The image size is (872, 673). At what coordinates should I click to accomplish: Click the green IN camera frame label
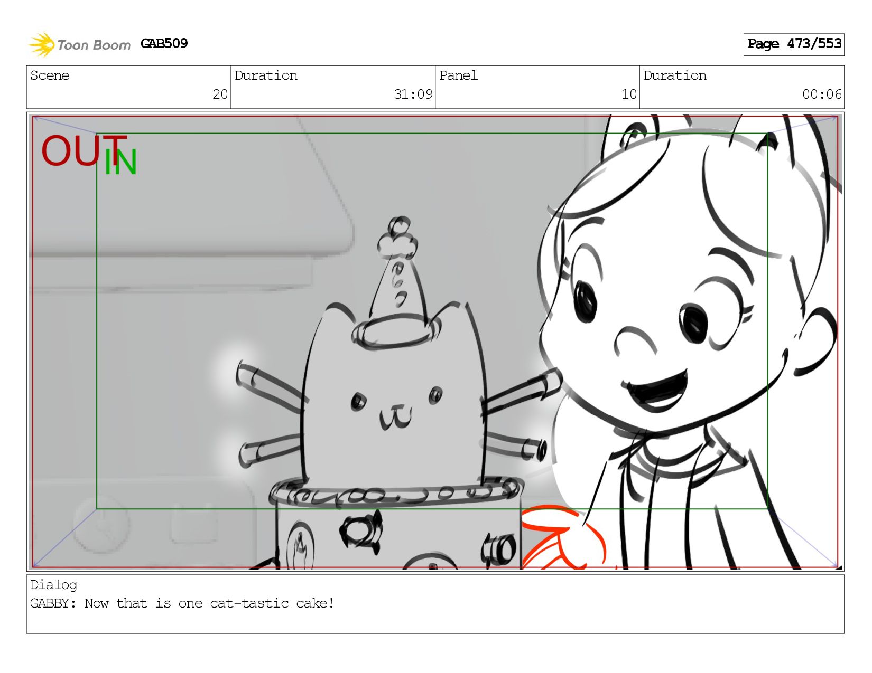[x=120, y=162]
